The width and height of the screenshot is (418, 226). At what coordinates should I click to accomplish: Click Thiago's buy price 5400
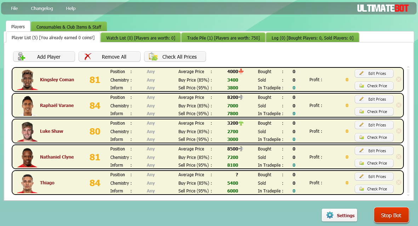click(x=233, y=183)
